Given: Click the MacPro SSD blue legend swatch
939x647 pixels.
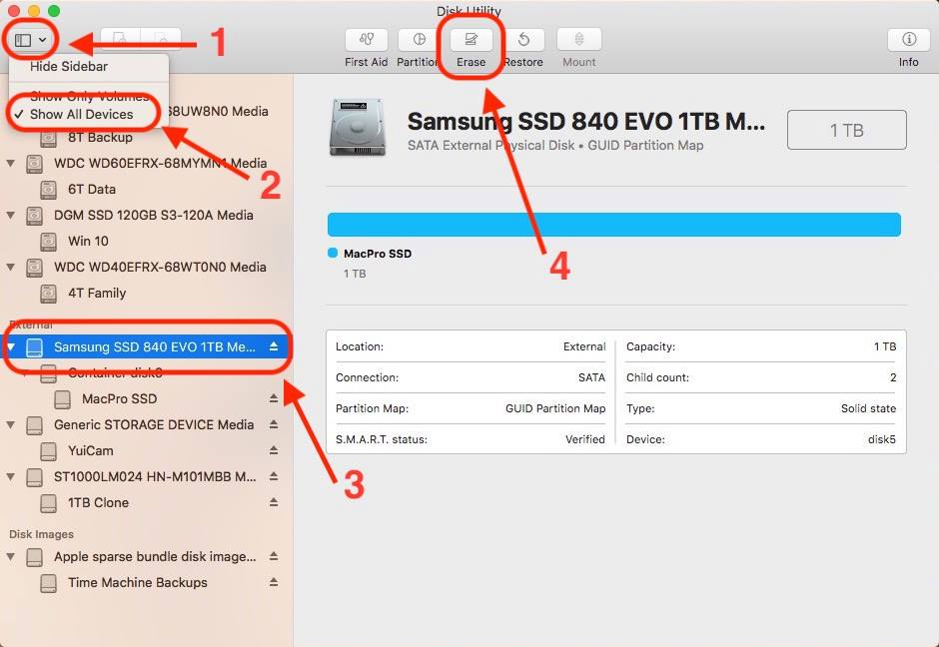Looking at the screenshot, I should (x=333, y=253).
